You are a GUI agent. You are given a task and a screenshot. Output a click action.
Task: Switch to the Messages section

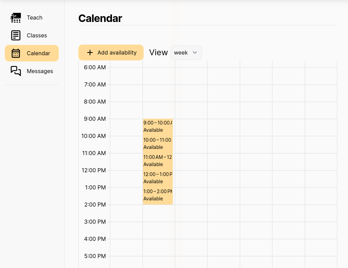[x=40, y=71]
